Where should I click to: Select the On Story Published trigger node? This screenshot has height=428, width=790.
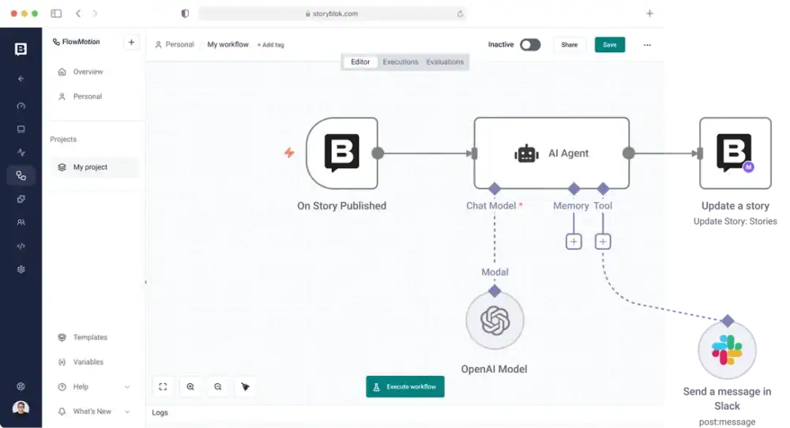(341, 153)
